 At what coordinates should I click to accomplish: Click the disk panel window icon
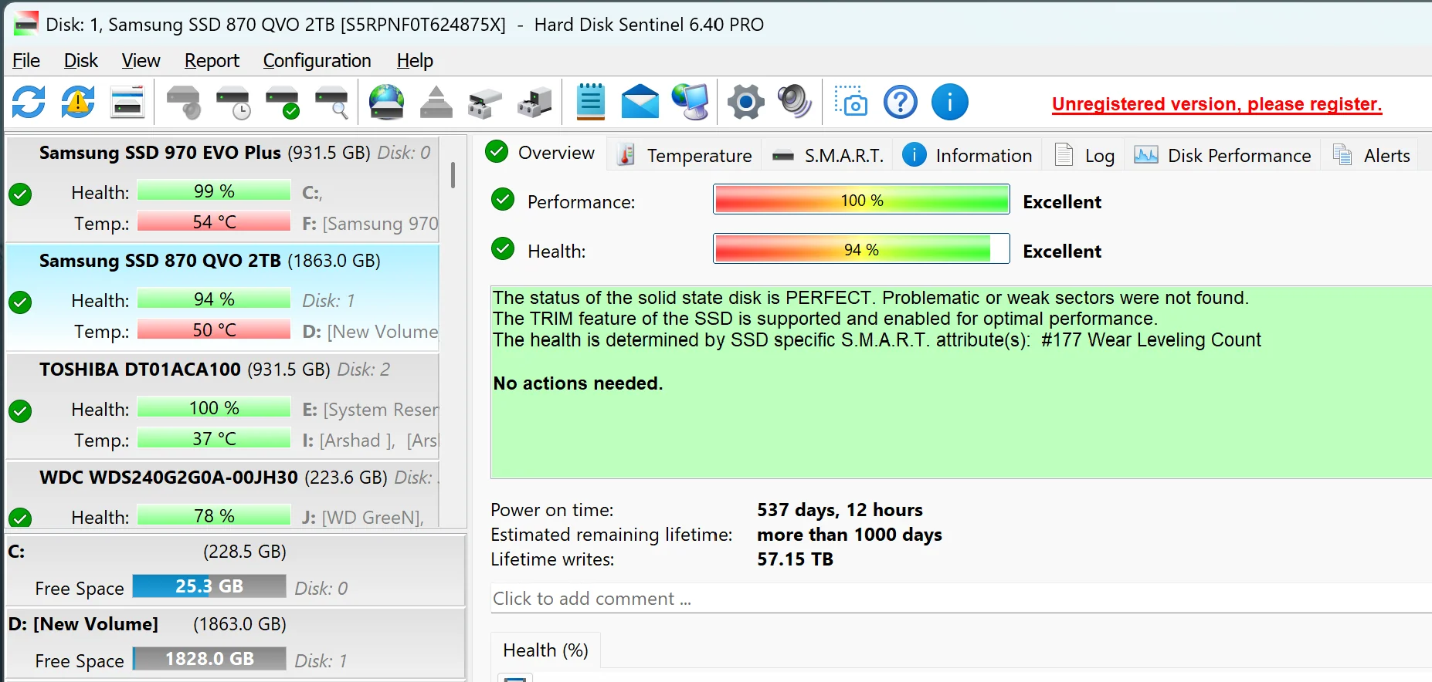[127, 102]
